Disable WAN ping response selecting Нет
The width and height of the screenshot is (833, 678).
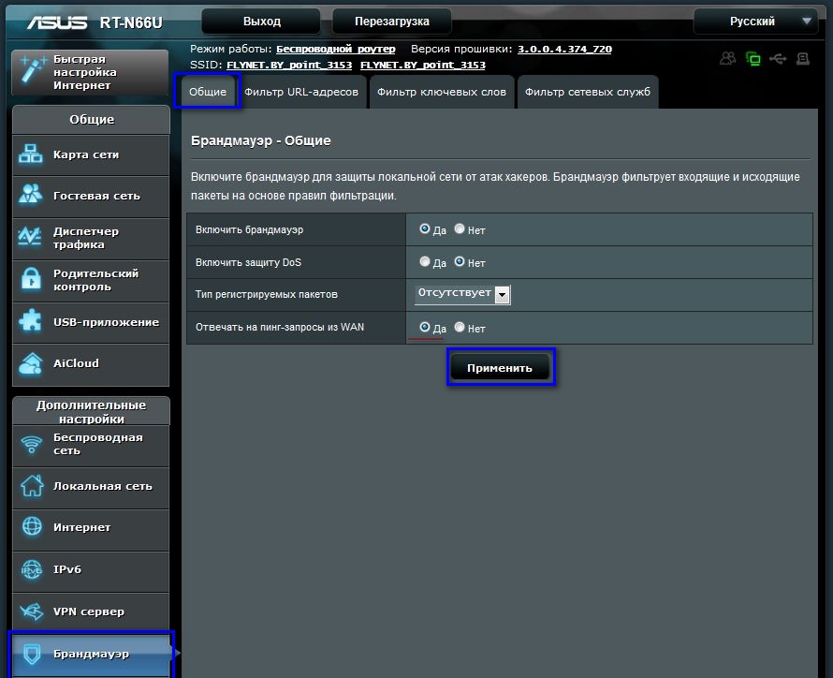(460, 327)
